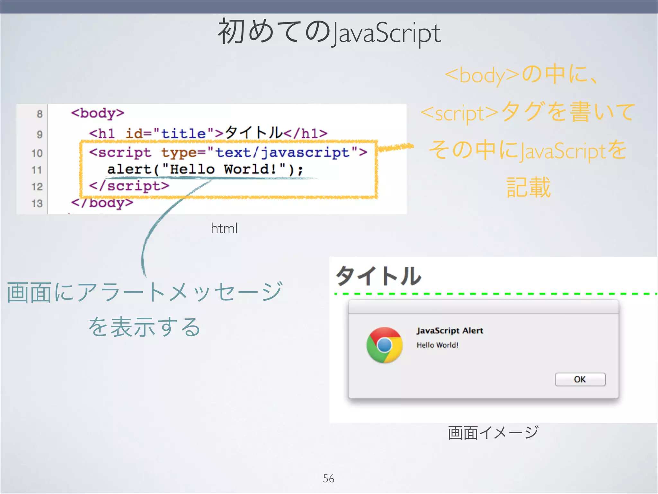This screenshot has width=658, height=494.
Task: Click the h1 id="title" code line
Action: coord(208,133)
